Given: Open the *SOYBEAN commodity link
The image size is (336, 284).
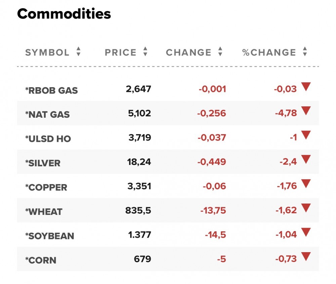Looking at the screenshot, I should pyautogui.click(x=50, y=236).
